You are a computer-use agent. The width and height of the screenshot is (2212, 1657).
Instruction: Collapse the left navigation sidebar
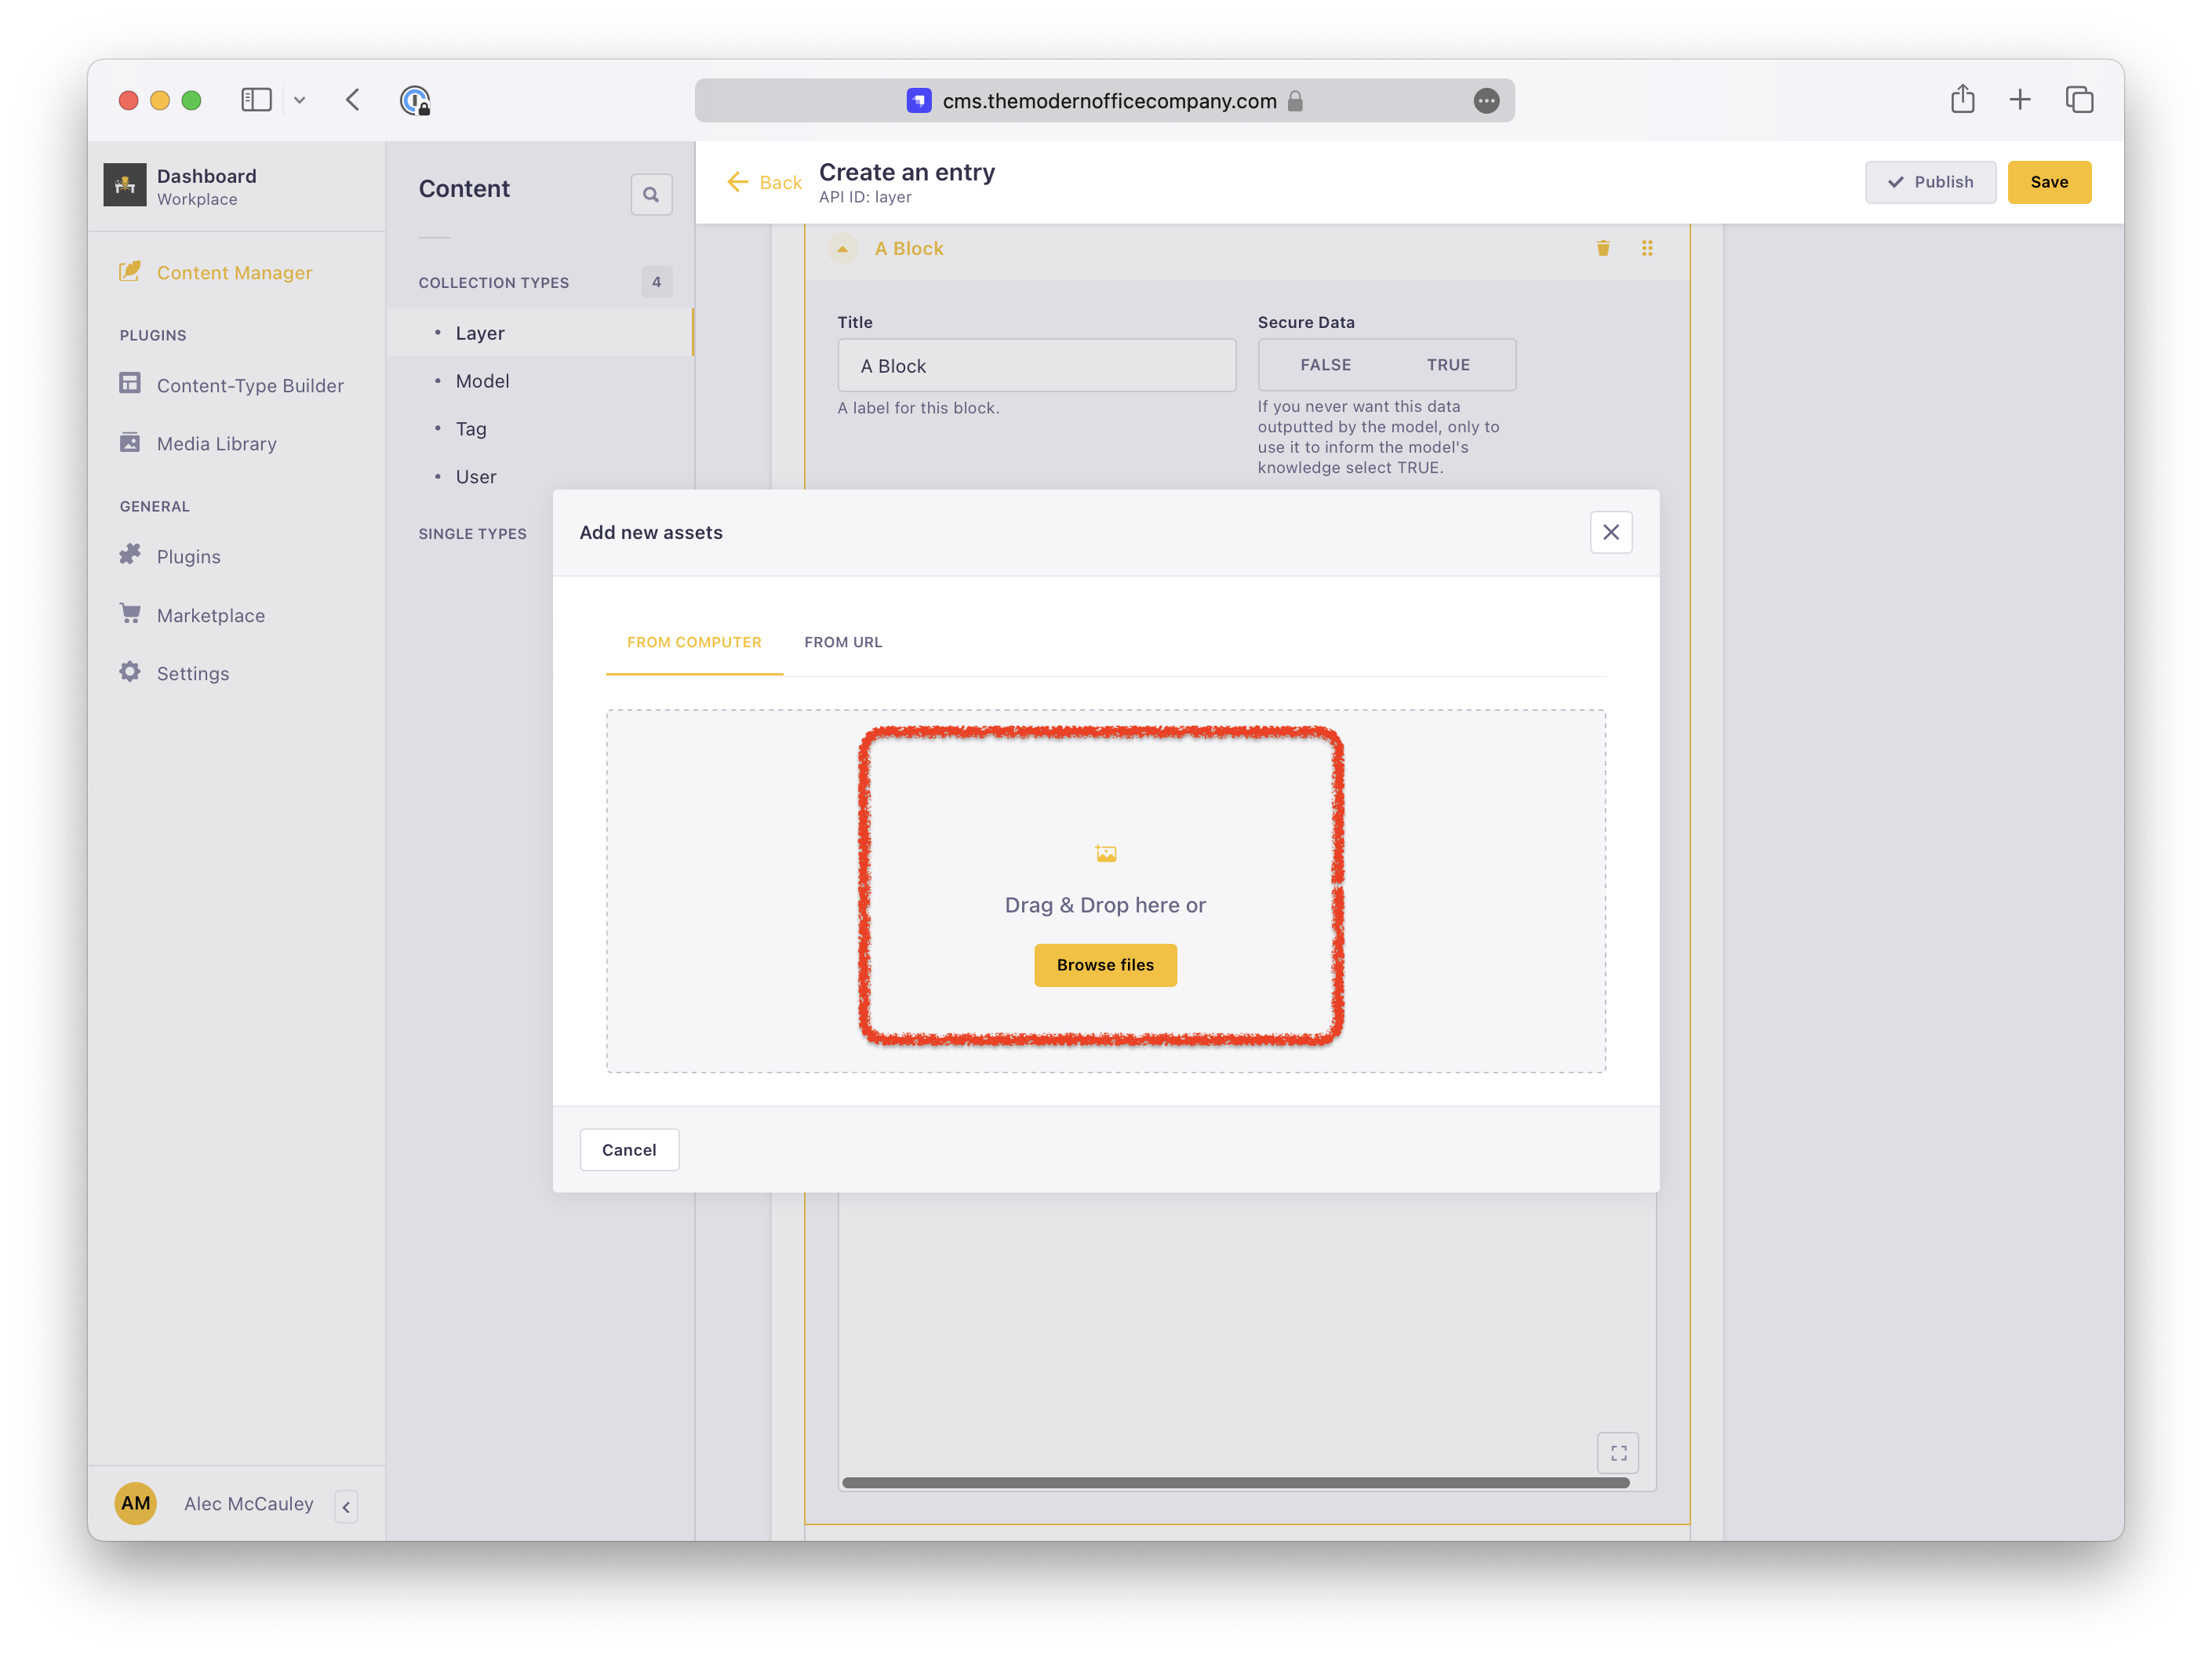(346, 1506)
